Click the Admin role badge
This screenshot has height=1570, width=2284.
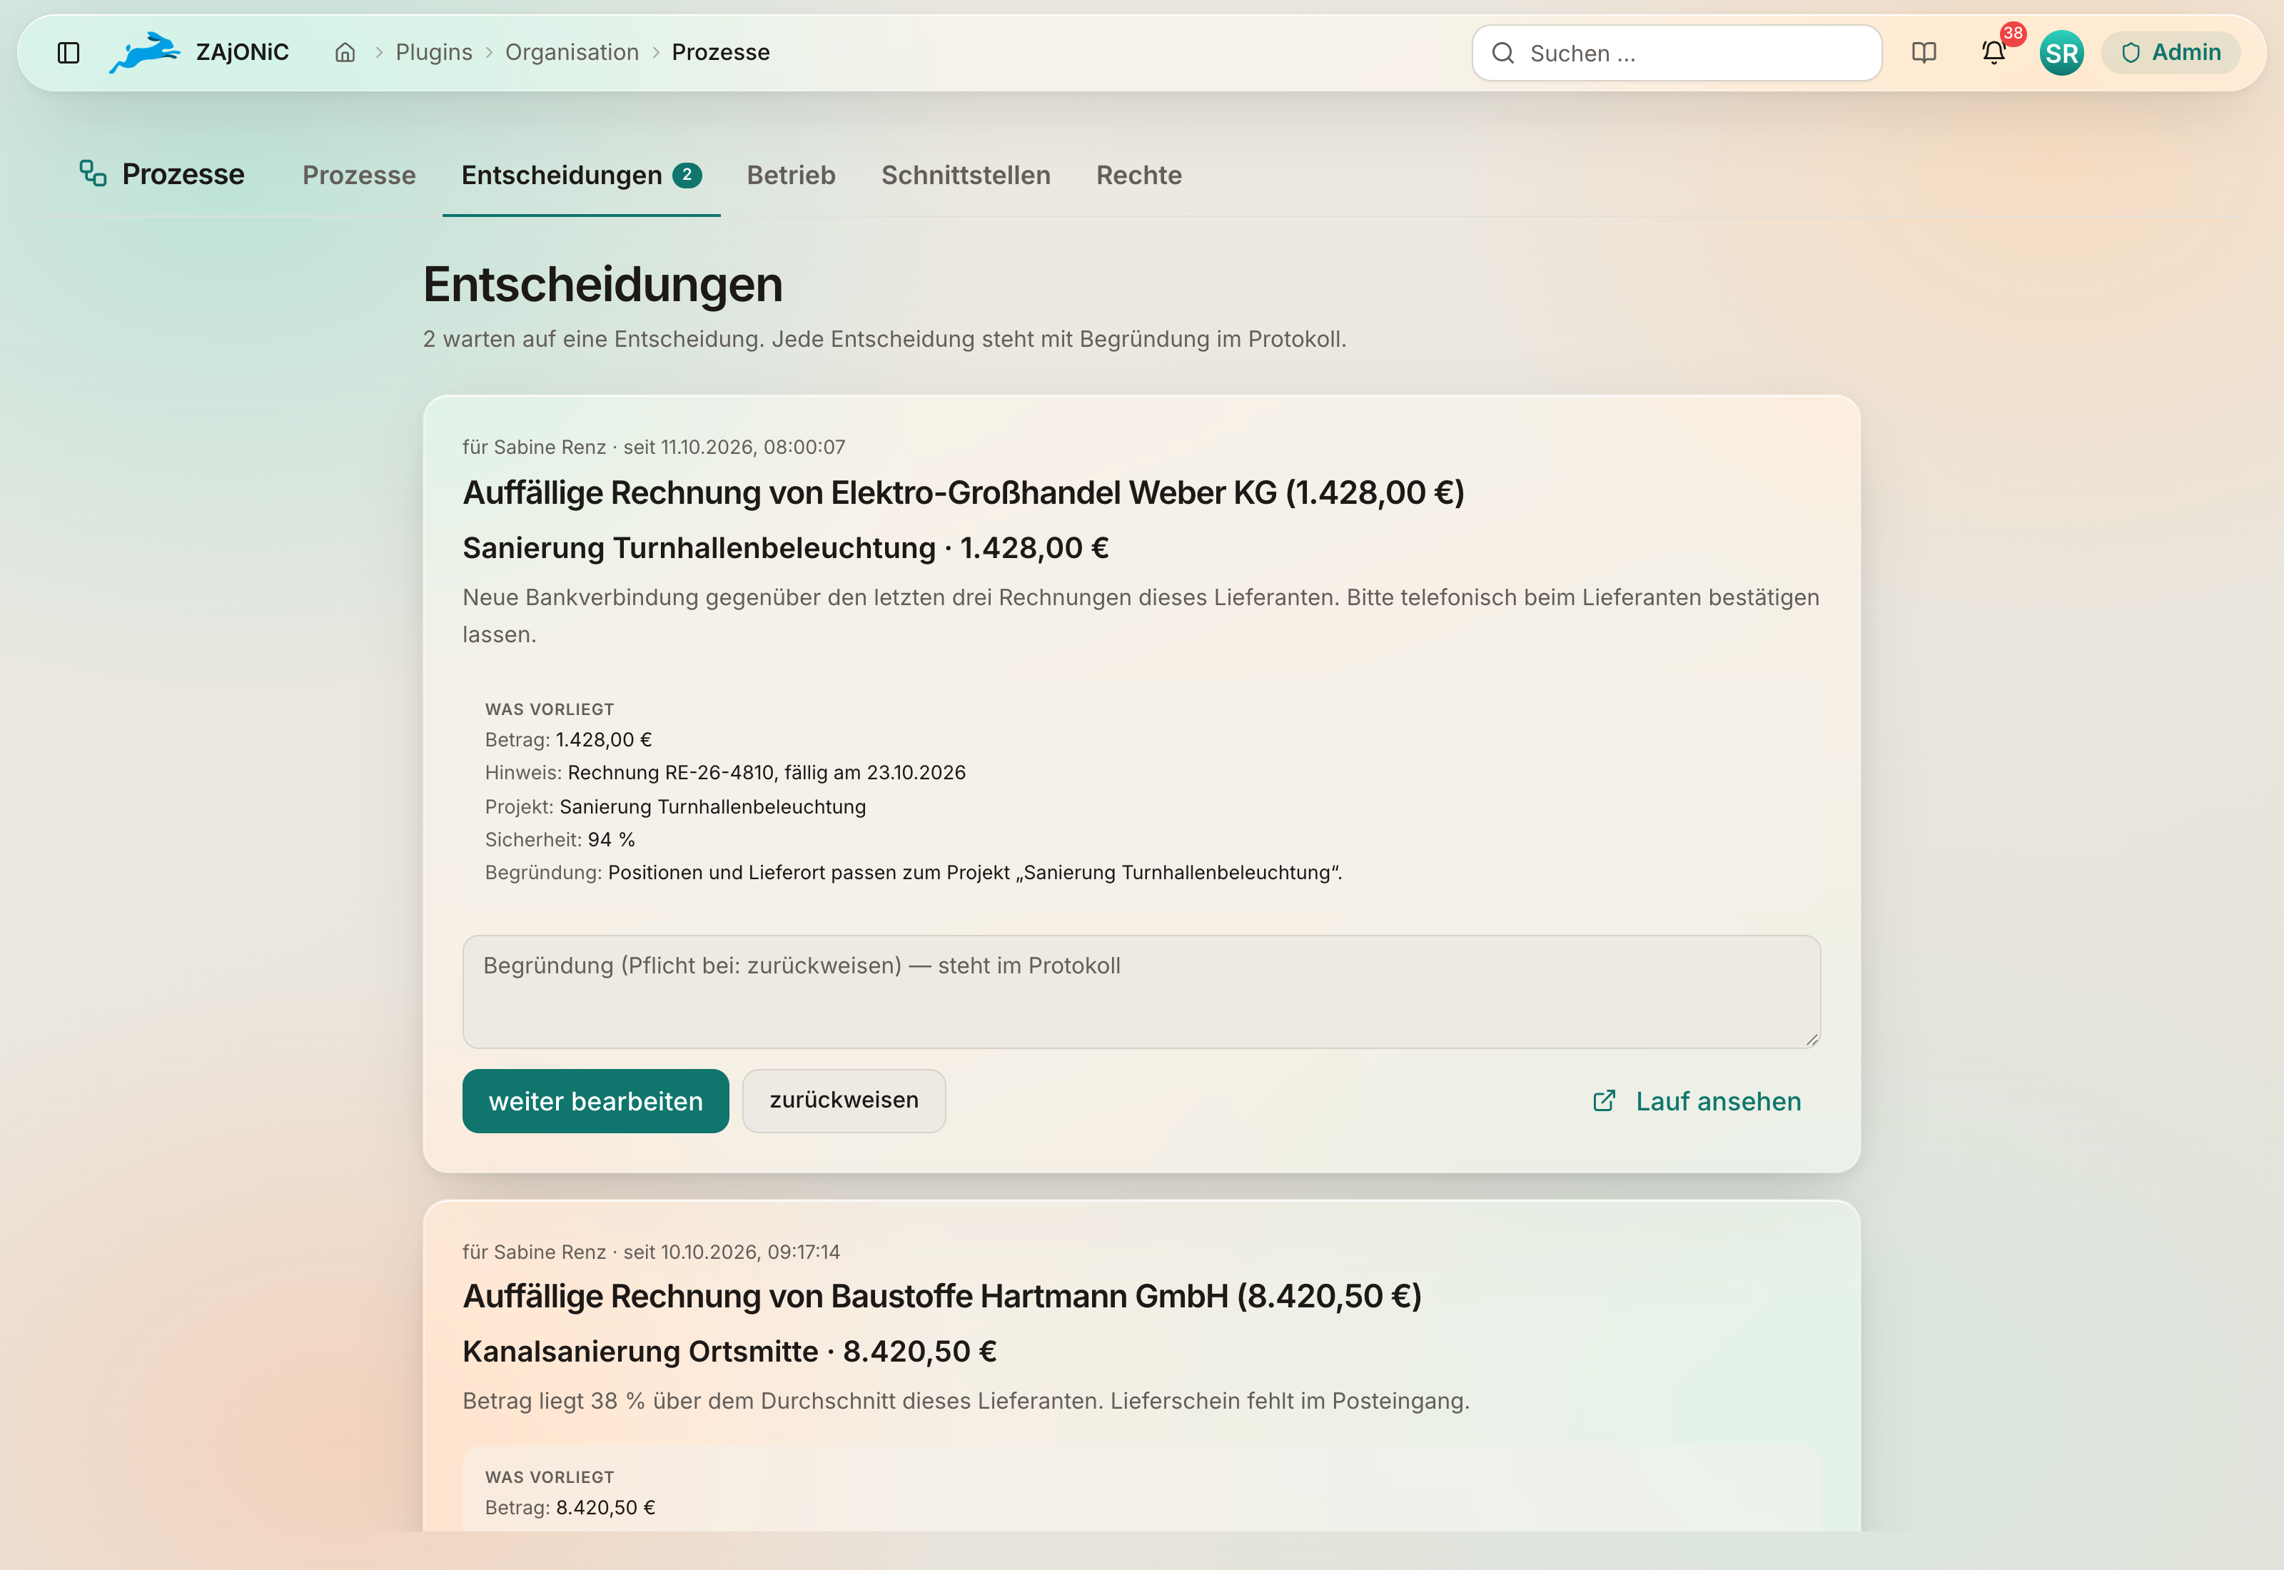pyautogui.click(x=2171, y=53)
